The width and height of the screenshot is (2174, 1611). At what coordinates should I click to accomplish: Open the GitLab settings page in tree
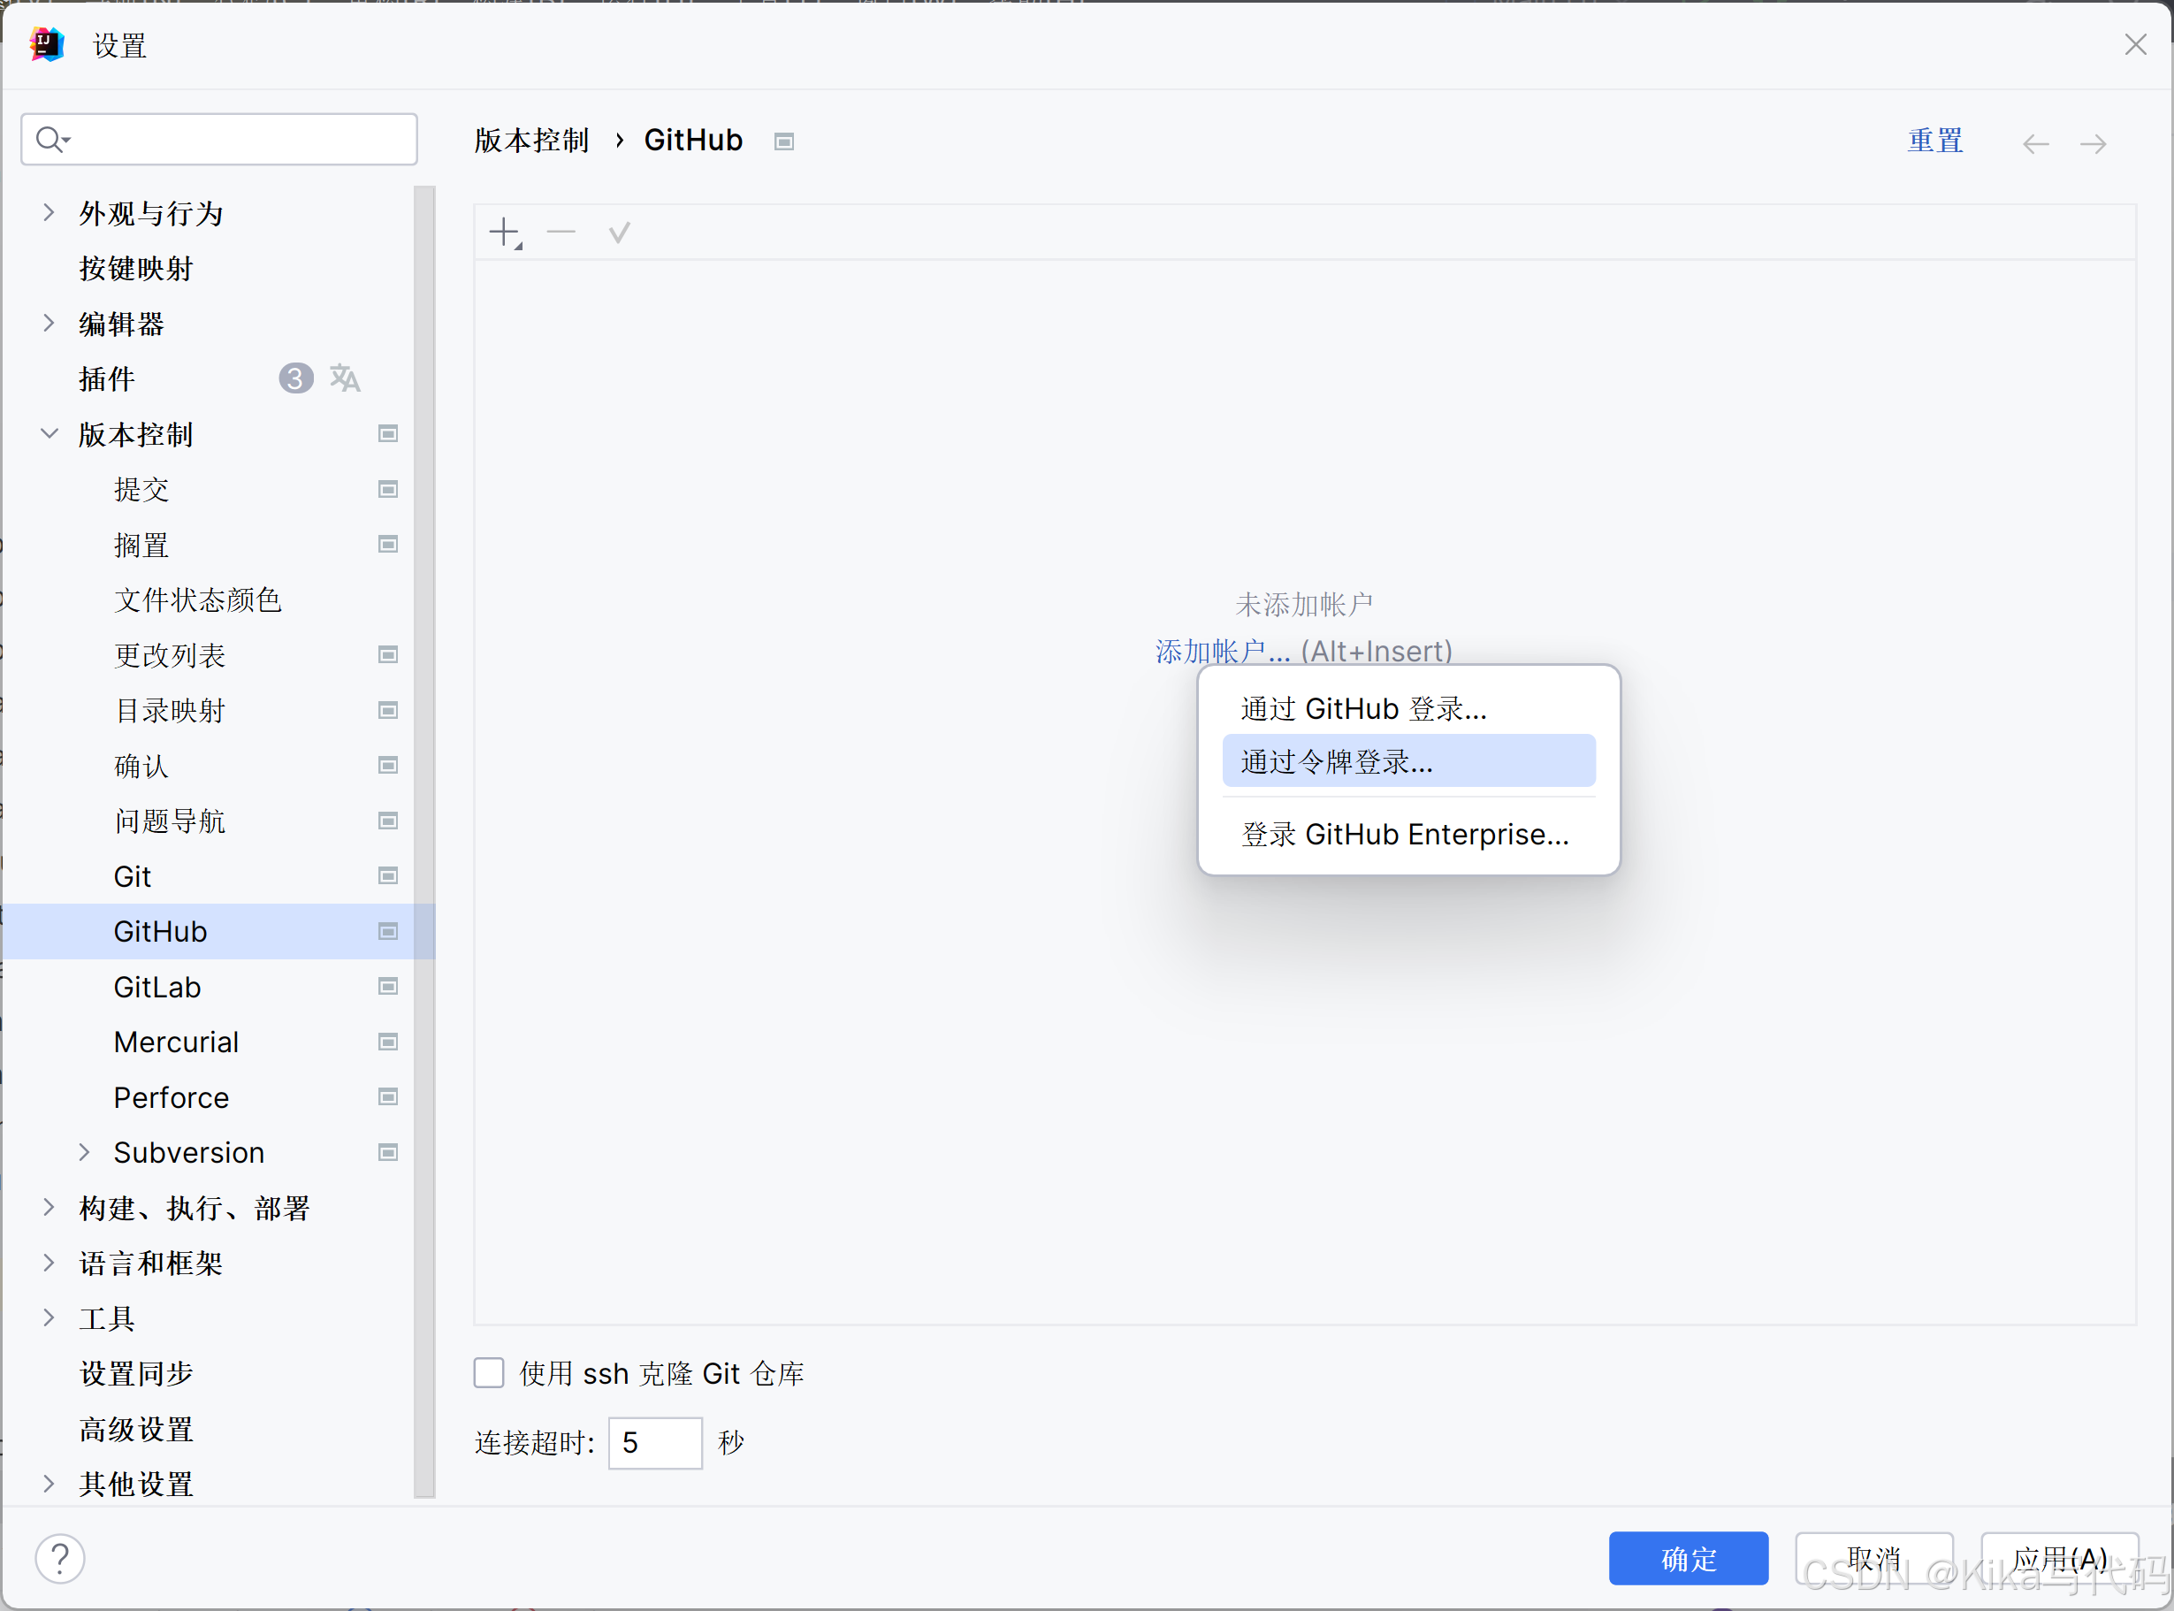tap(157, 986)
